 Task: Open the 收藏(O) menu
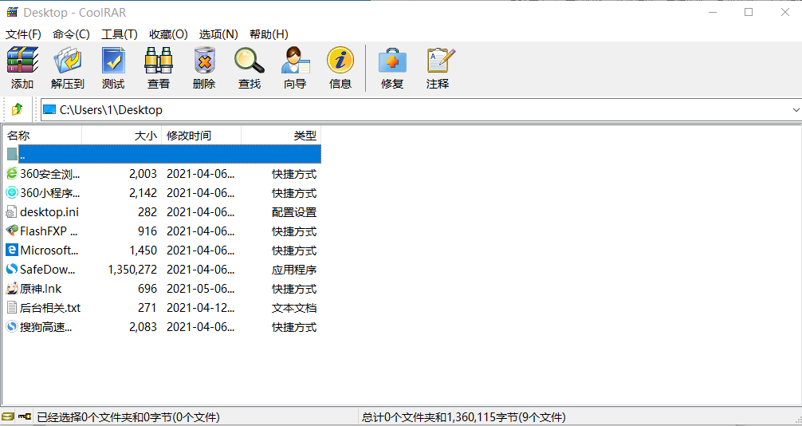click(169, 34)
